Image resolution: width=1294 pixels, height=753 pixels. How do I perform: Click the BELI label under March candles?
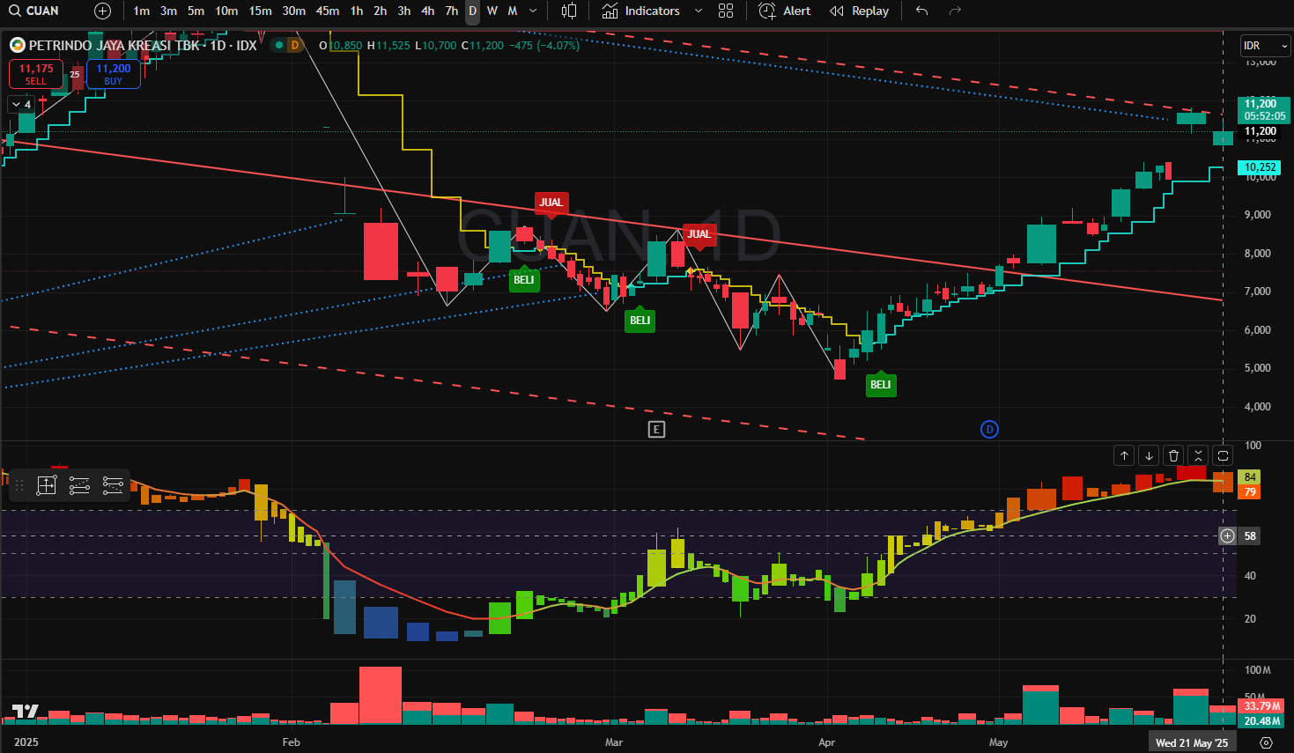[640, 320]
